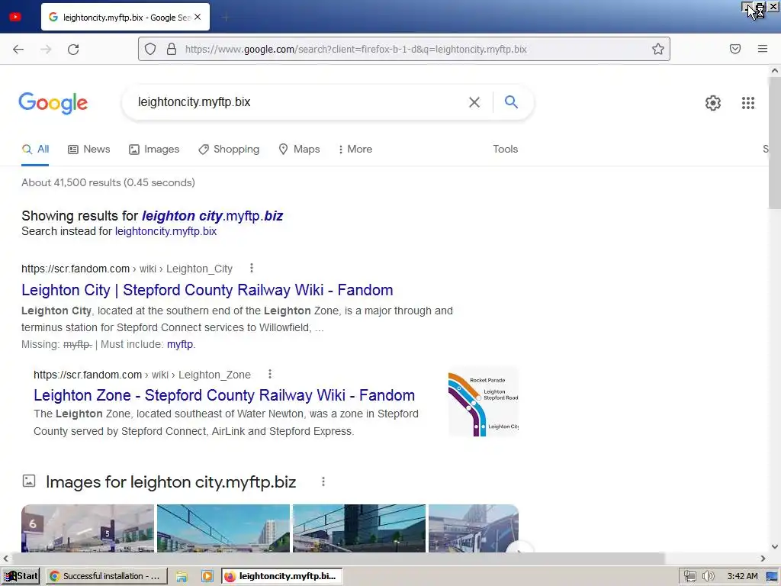Screen dimensions: 781x586
Task: Search instead for leightoncity.myftp.bix
Action: [166, 231]
